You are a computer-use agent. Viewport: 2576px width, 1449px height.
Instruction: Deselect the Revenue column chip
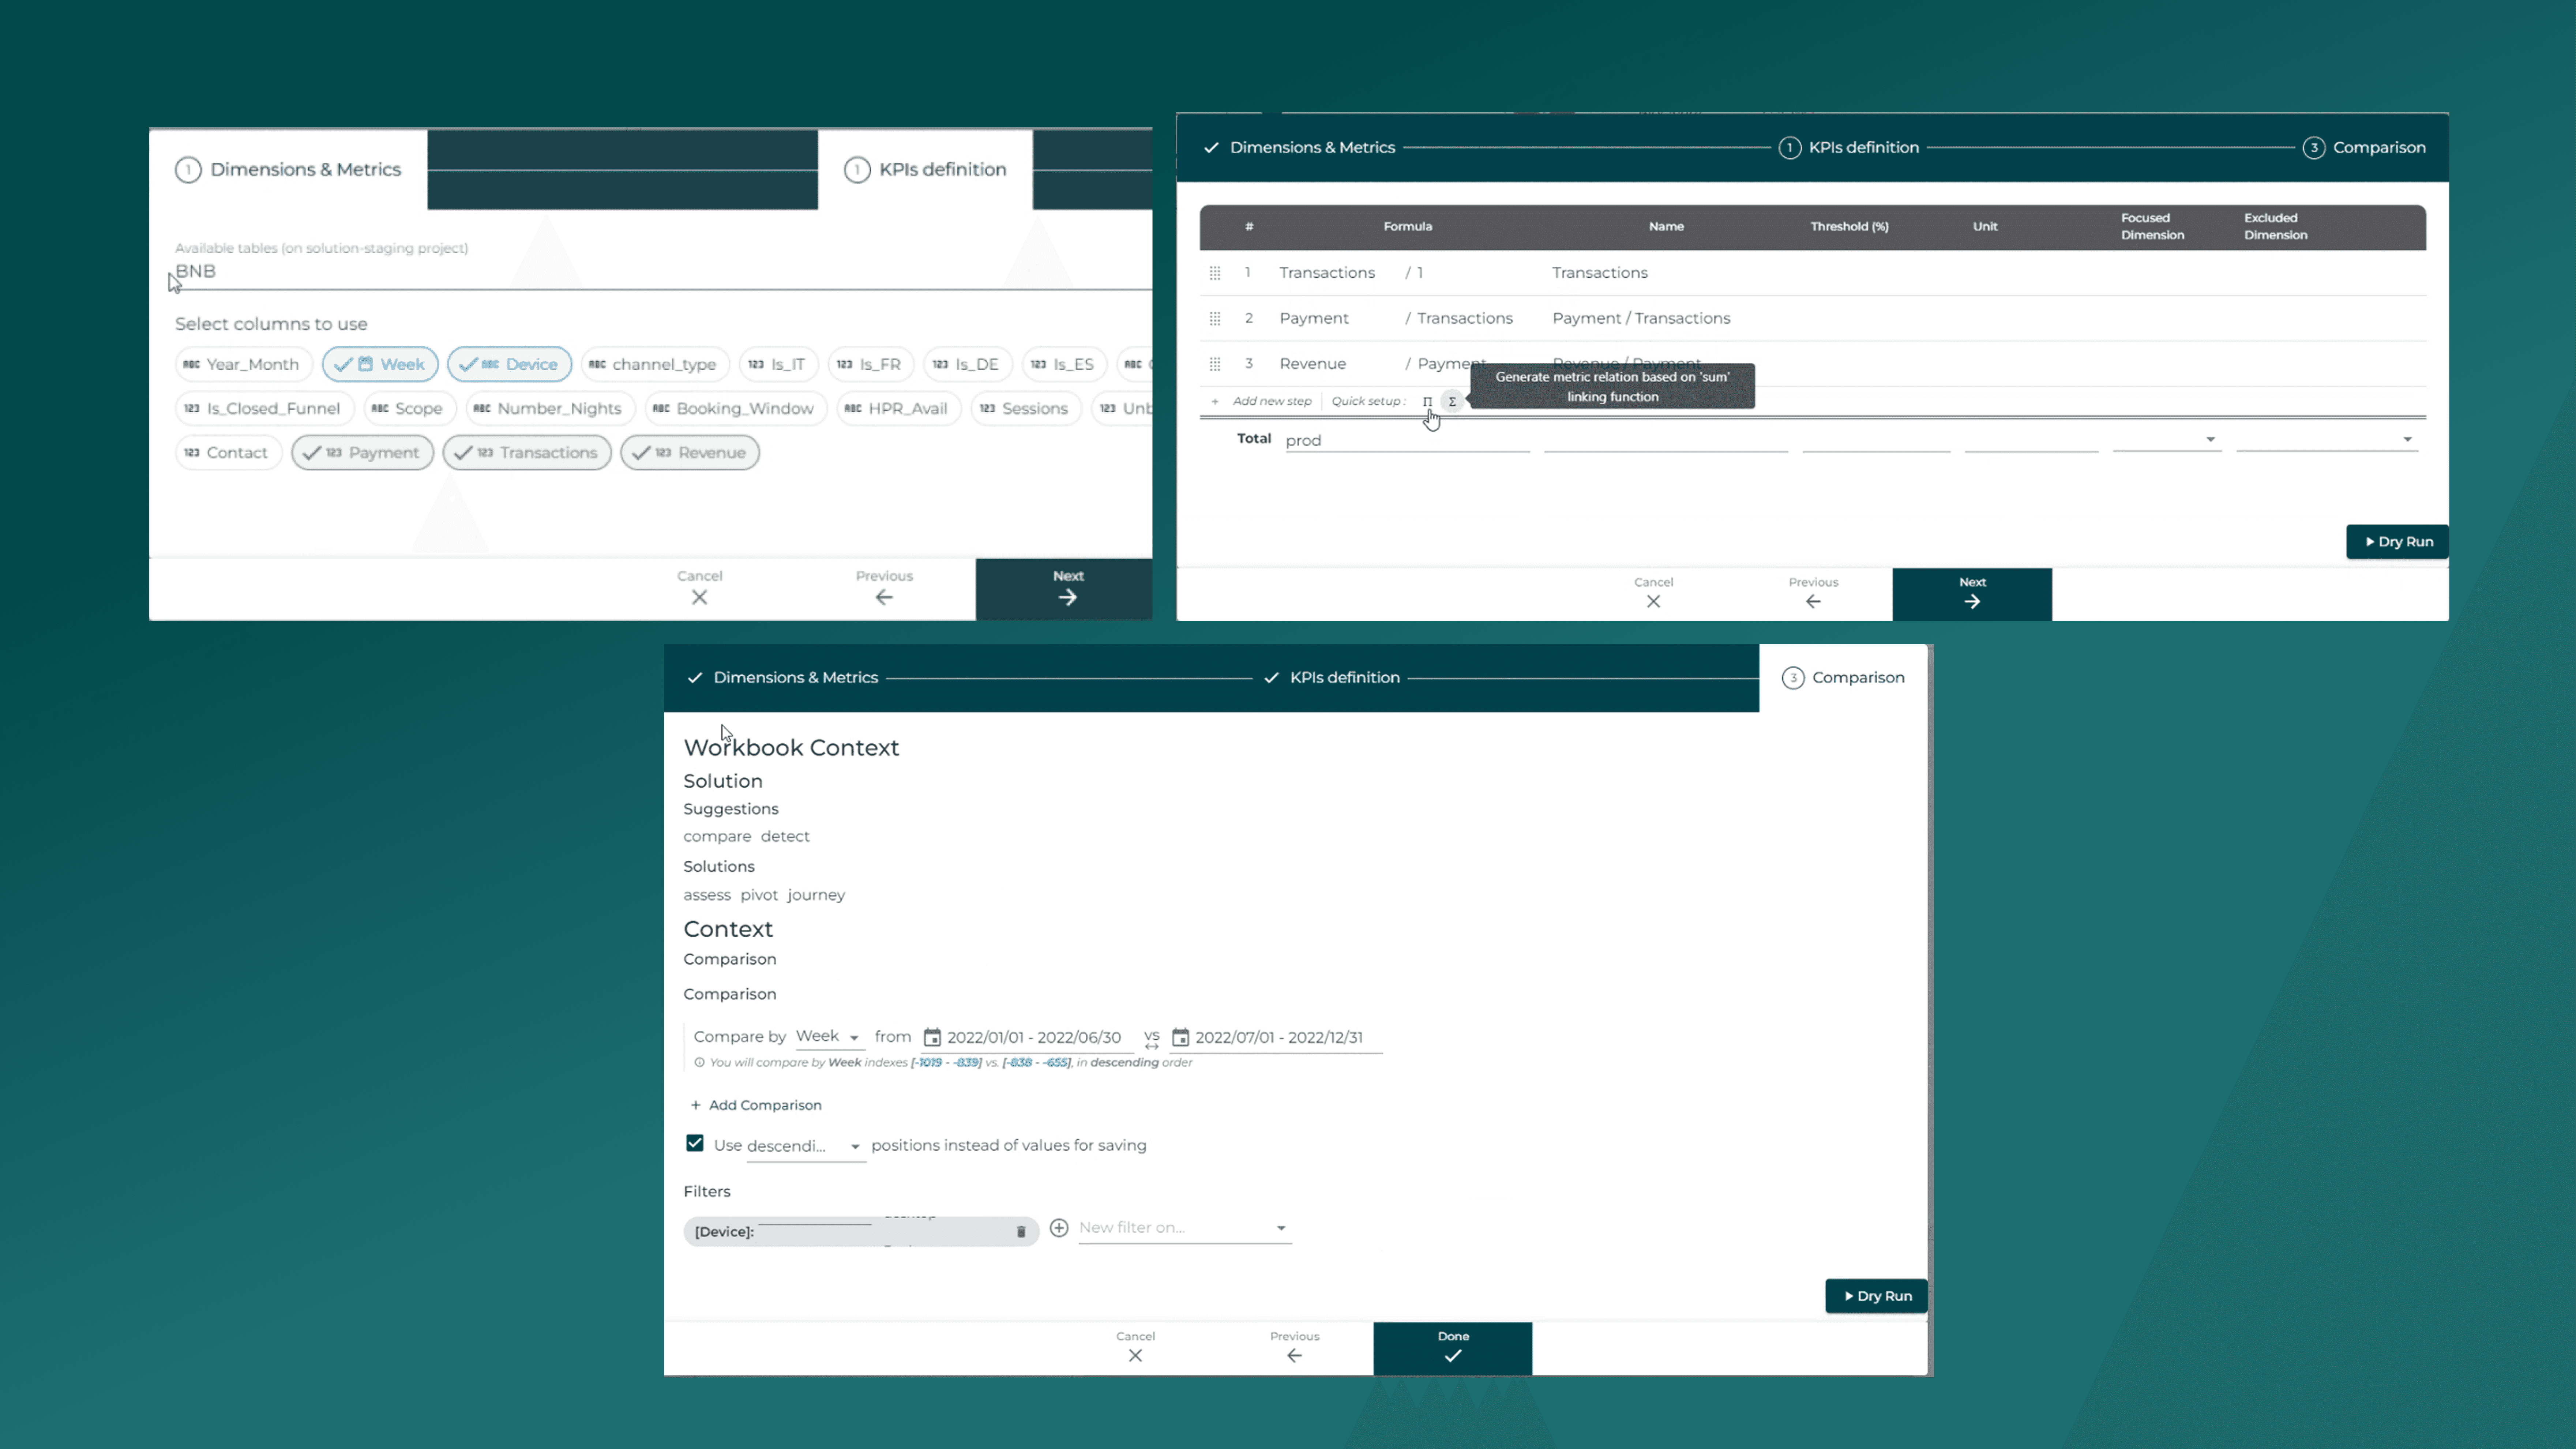click(690, 452)
